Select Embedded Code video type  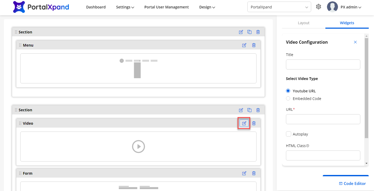(288, 99)
